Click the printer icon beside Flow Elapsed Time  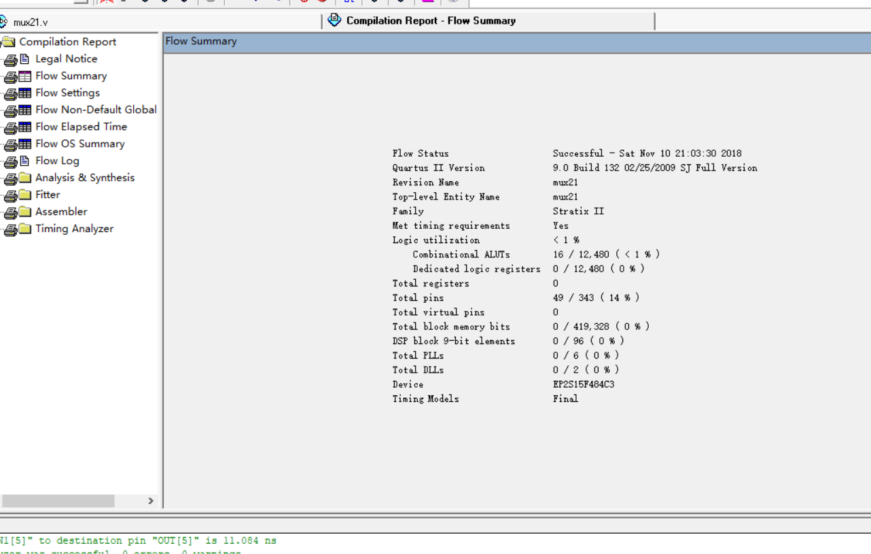click(10, 128)
